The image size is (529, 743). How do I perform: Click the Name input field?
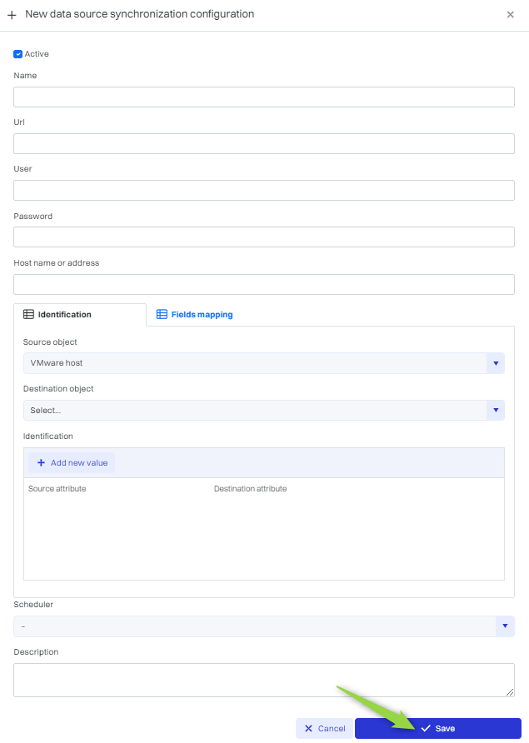[x=263, y=97]
